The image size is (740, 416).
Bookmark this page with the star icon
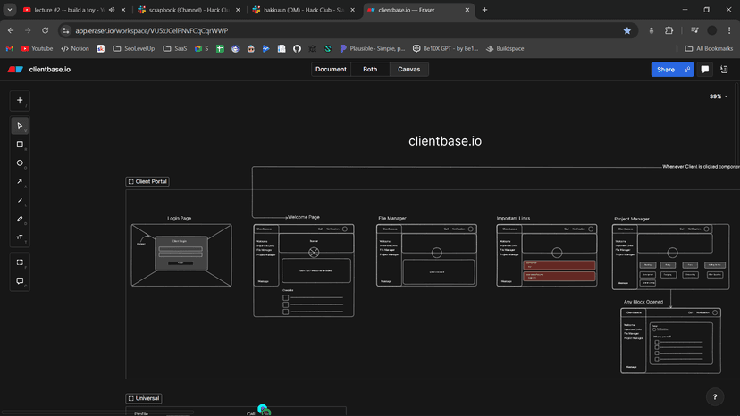(x=627, y=30)
